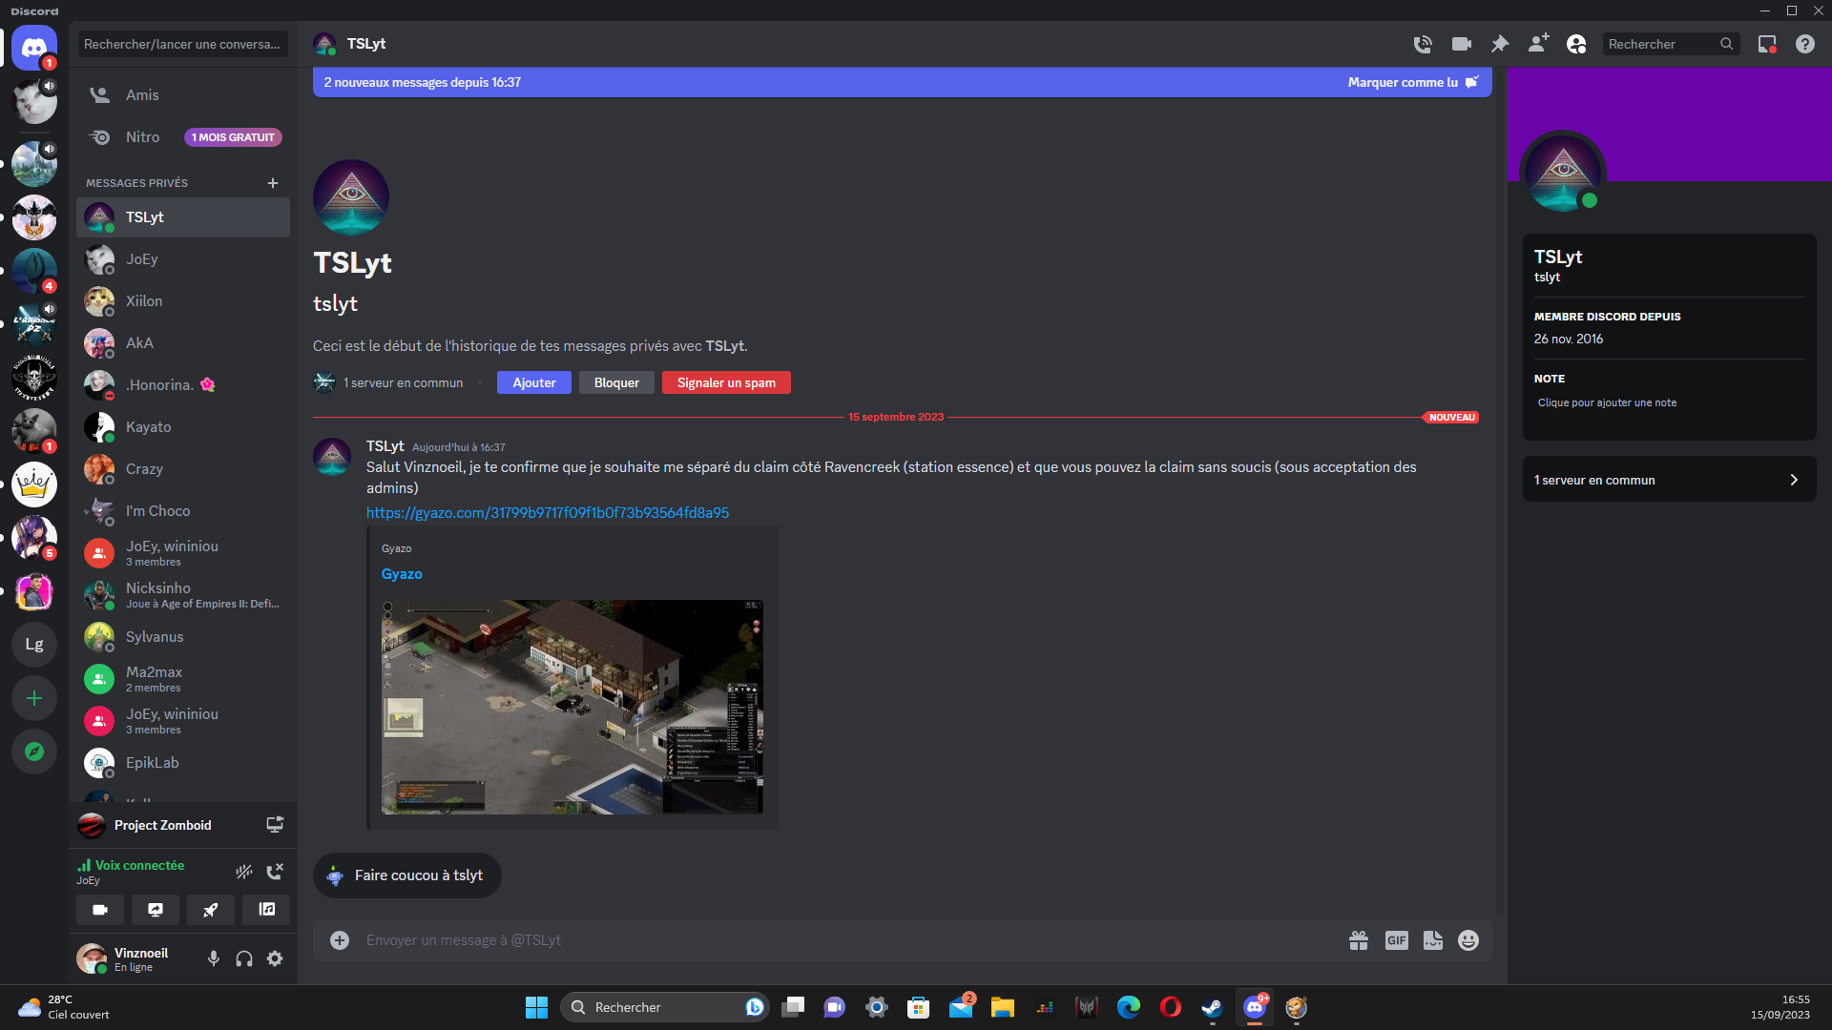Open conversation with .Honorina.

click(183, 385)
